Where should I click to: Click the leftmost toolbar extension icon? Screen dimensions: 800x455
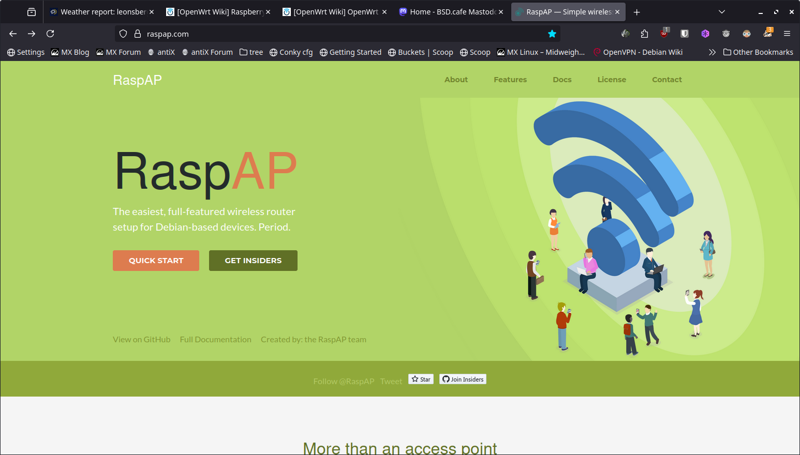[626, 34]
